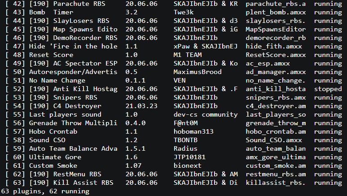Click the Ultimate Gore plugin name
Image resolution: width=347 pixels, height=196 pixels.
55,157
